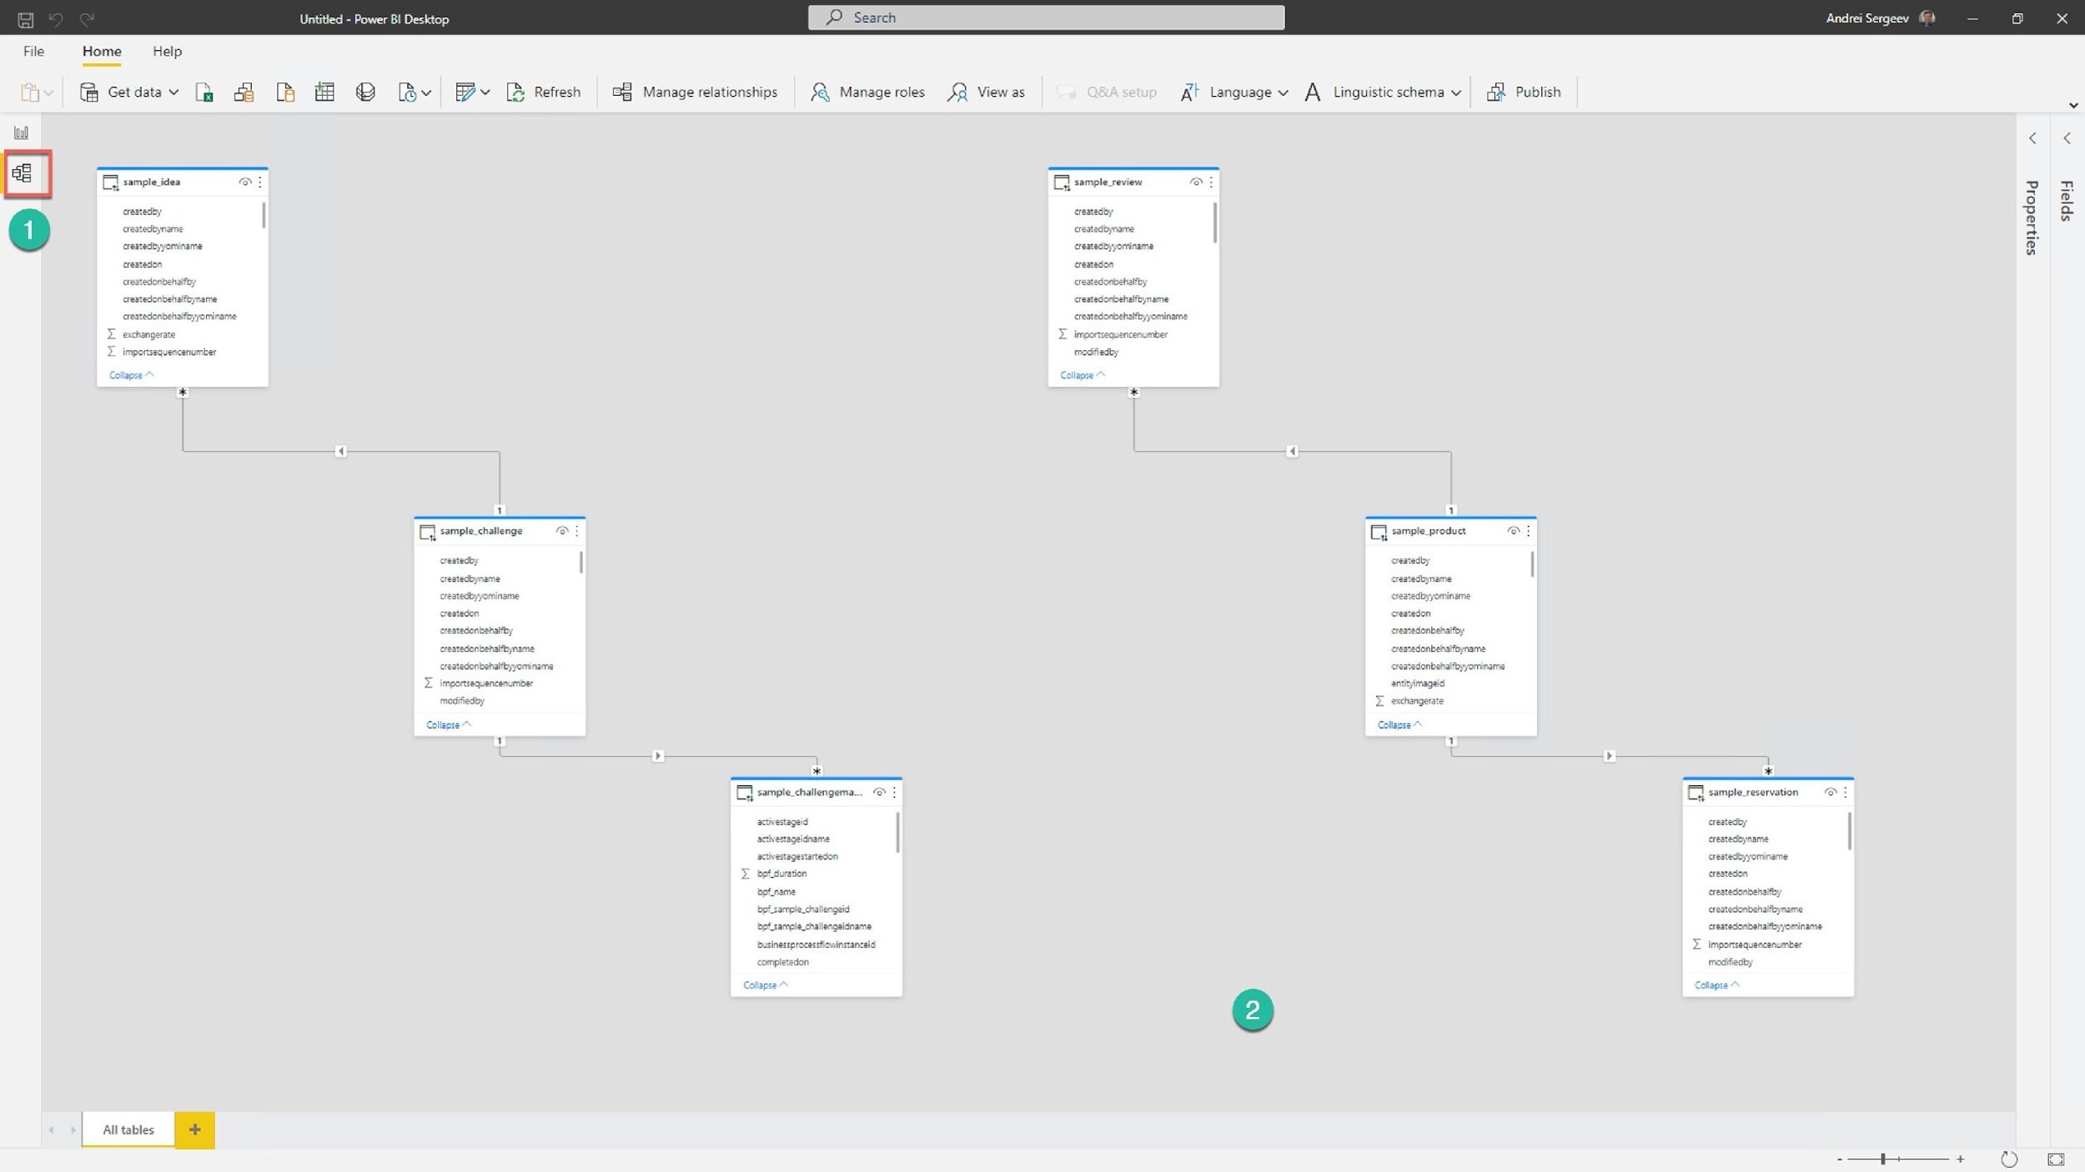The image size is (2085, 1172).
Task: Click Manage relationships button
Action: point(695,92)
